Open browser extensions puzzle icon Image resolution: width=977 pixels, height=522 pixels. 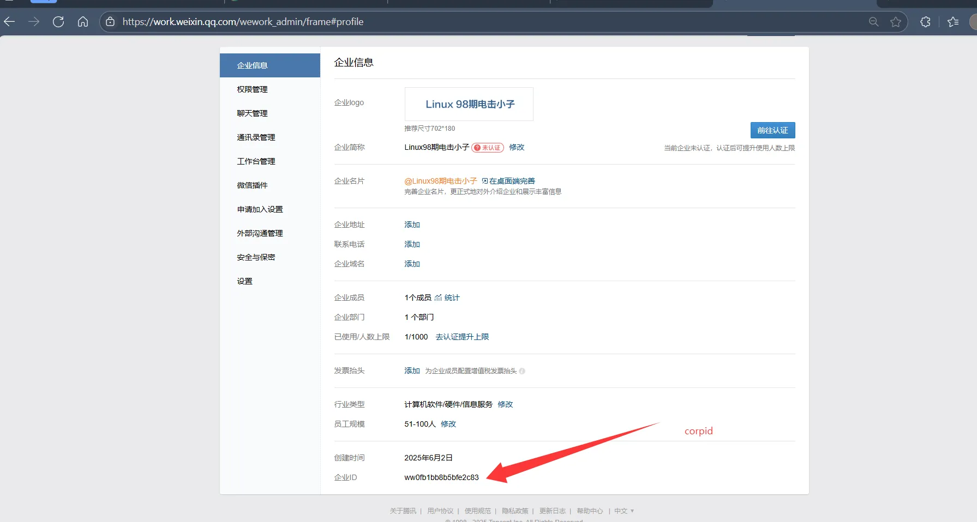[x=925, y=22]
